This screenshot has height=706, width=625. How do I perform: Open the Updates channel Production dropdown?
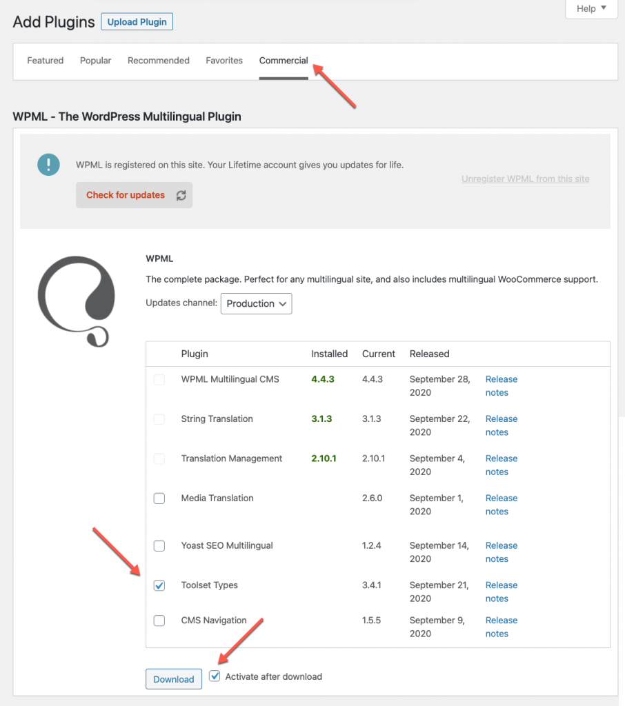256,303
